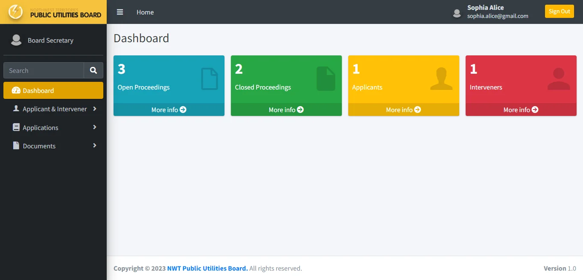
Task: Expand the Applications menu arrow
Action: pos(94,127)
